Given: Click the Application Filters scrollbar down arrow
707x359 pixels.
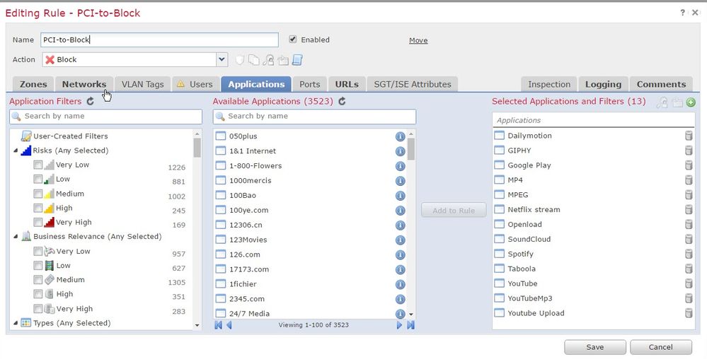Looking at the screenshot, I should [x=197, y=325].
